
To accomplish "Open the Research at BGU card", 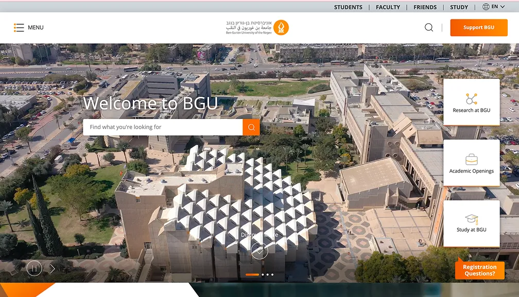I will click(471, 102).
